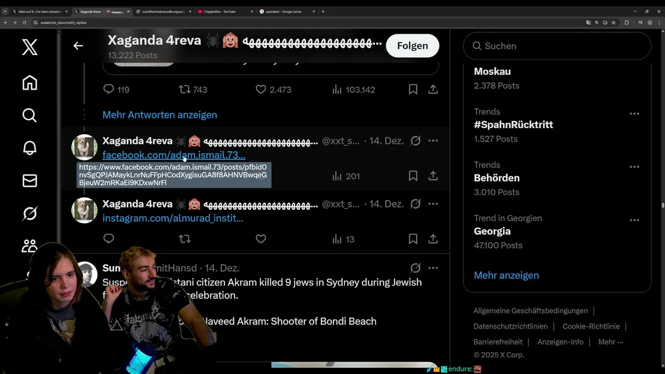The image size is (665, 374).
Task: Open a new browser tab
Action: [x=323, y=11]
